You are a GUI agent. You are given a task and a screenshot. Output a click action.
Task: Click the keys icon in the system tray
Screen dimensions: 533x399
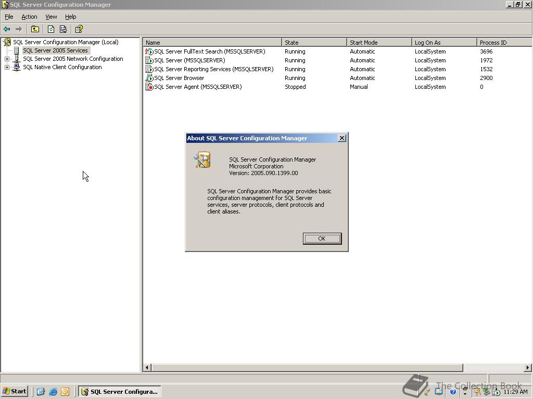point(477,392)
